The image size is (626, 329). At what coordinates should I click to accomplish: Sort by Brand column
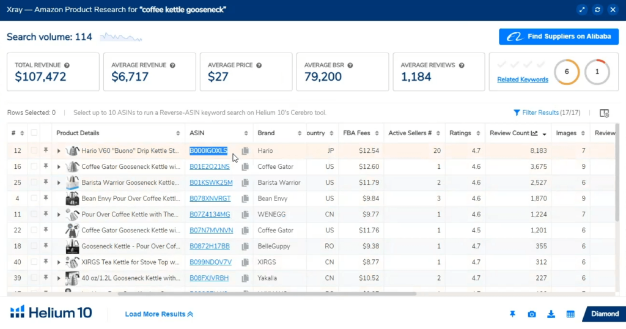point(300,133)
